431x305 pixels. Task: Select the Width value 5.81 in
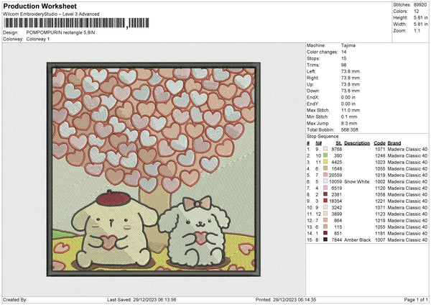[x=420, y=24]
